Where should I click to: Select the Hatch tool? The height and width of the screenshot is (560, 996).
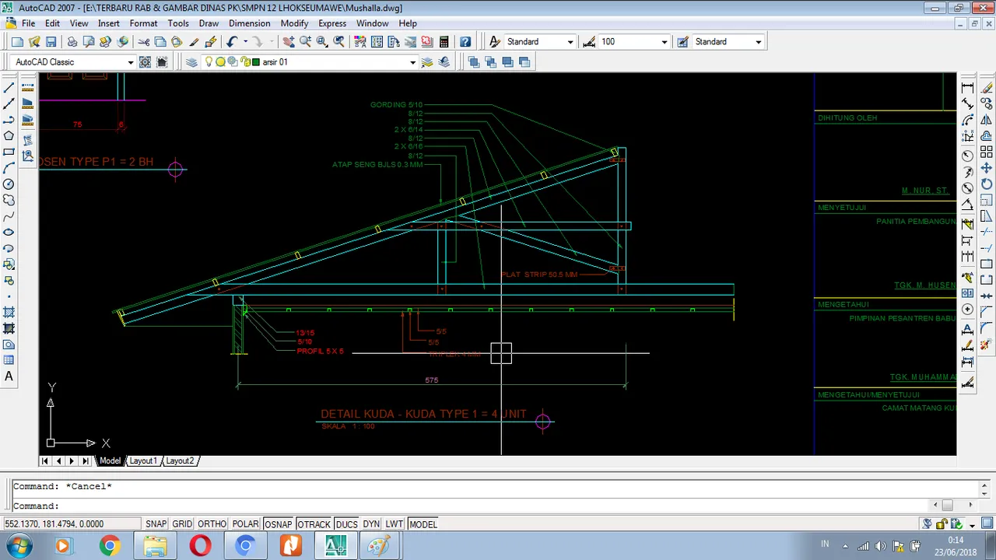coord(9,312)
